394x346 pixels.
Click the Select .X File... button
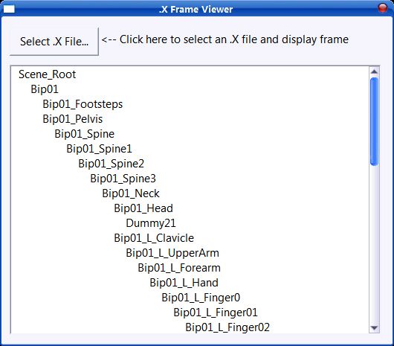pyautogui.click(x=54, y=42)
